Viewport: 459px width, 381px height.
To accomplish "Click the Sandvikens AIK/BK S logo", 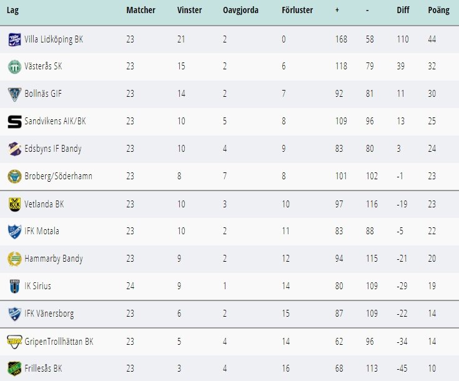I will (x=14, y=122).
